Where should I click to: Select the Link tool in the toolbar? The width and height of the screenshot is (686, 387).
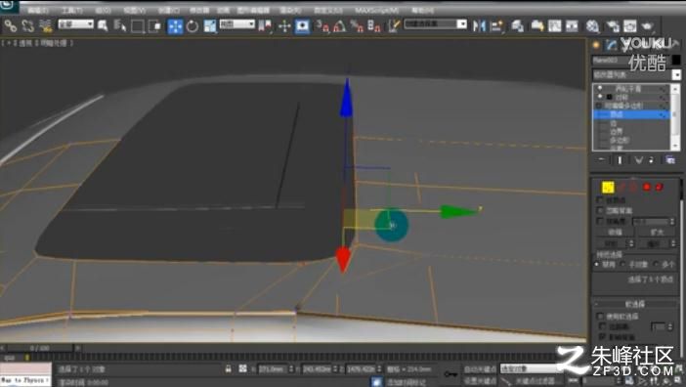(10, 26)
